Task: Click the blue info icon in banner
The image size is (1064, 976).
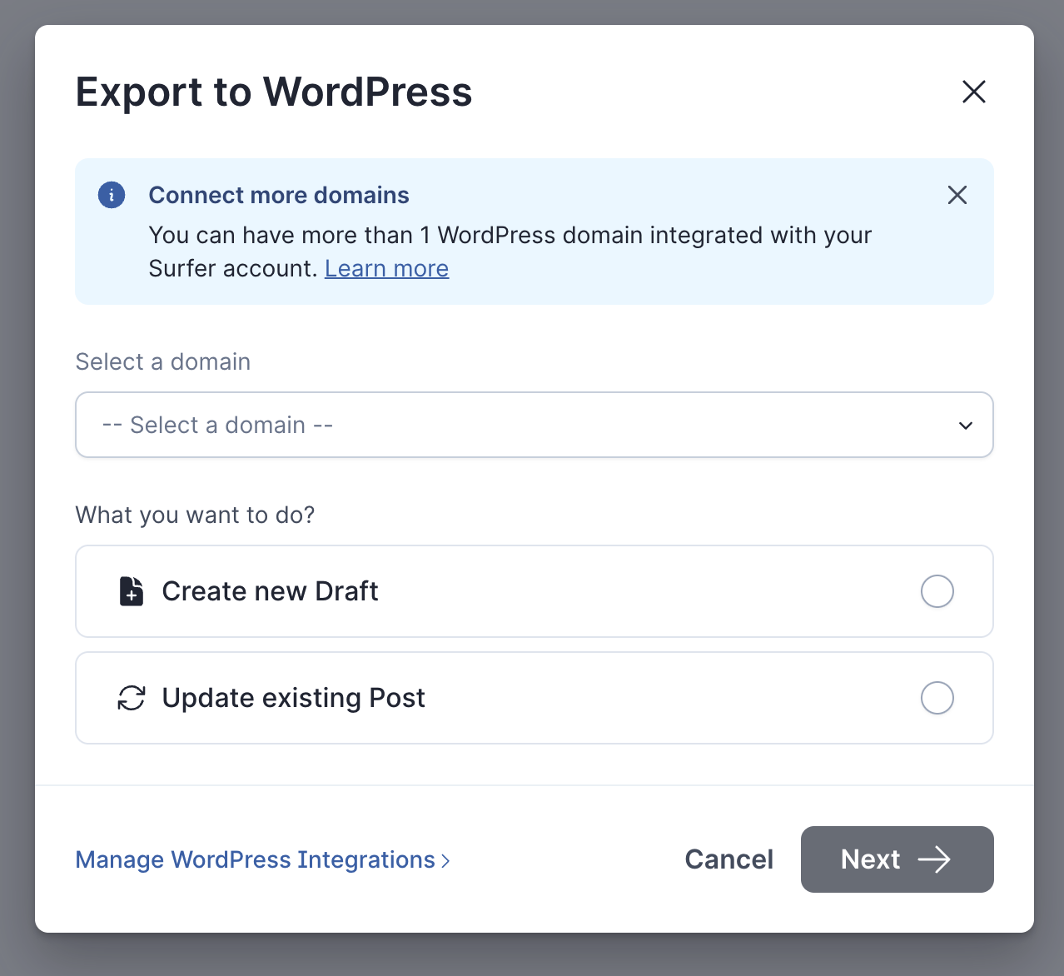Action: tap(112, 195)
